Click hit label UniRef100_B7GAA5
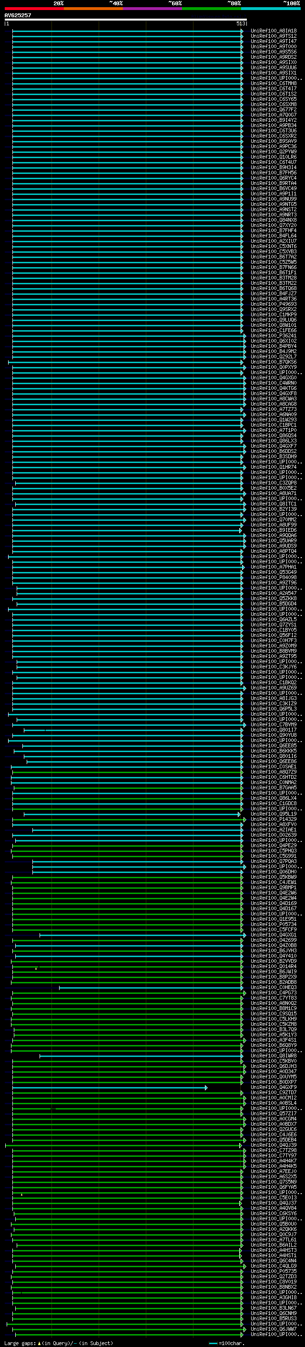This screenshot has height=1347, width=305. [x=274, y=787]
